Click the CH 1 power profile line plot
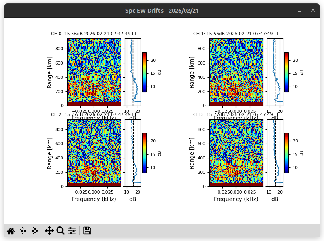This screenshot has width=324, height=241. pos(275,72)
